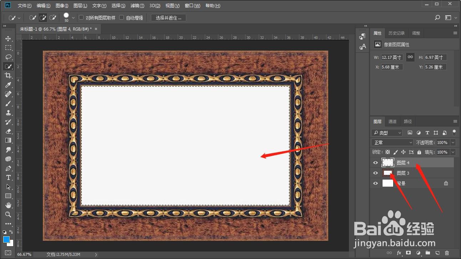Select the Pen tool
Image resolution: width=461 pixels, height=259 pixels.
point(8,168)
